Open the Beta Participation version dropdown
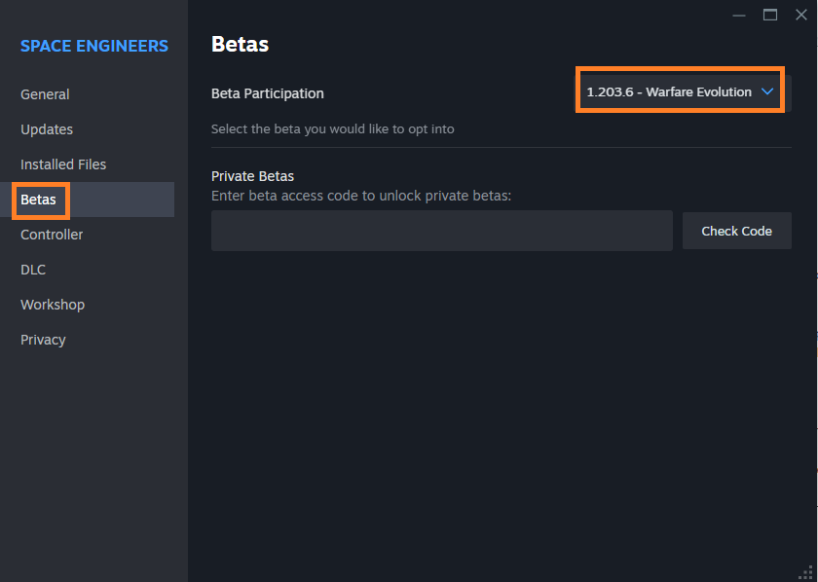 (669, 91)
